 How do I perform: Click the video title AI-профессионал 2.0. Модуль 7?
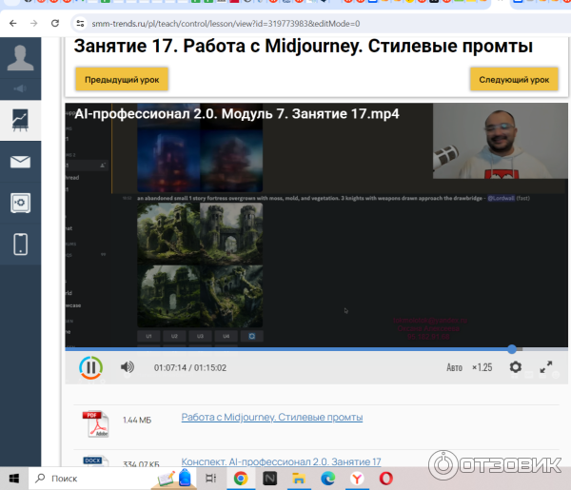pyautogui.click(x=237, y=114)
